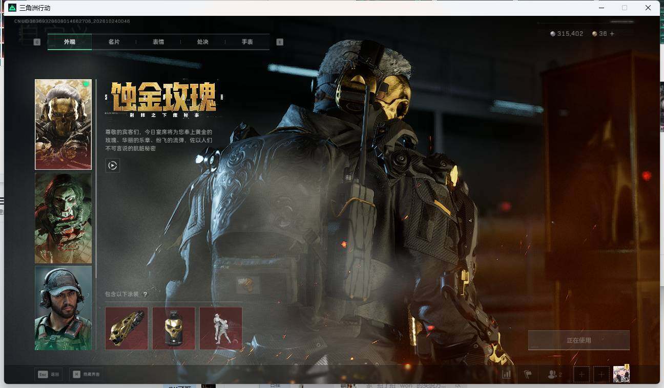Viewport: 664px width, 388px height.
Task: Click the first empty squad slot plus
Action: click(582, 375)
